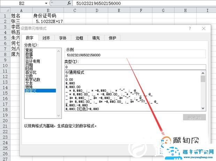Select 百分比 in the category list
The height and width of the screenshot is (161, 216).
(x=40, y=72)
